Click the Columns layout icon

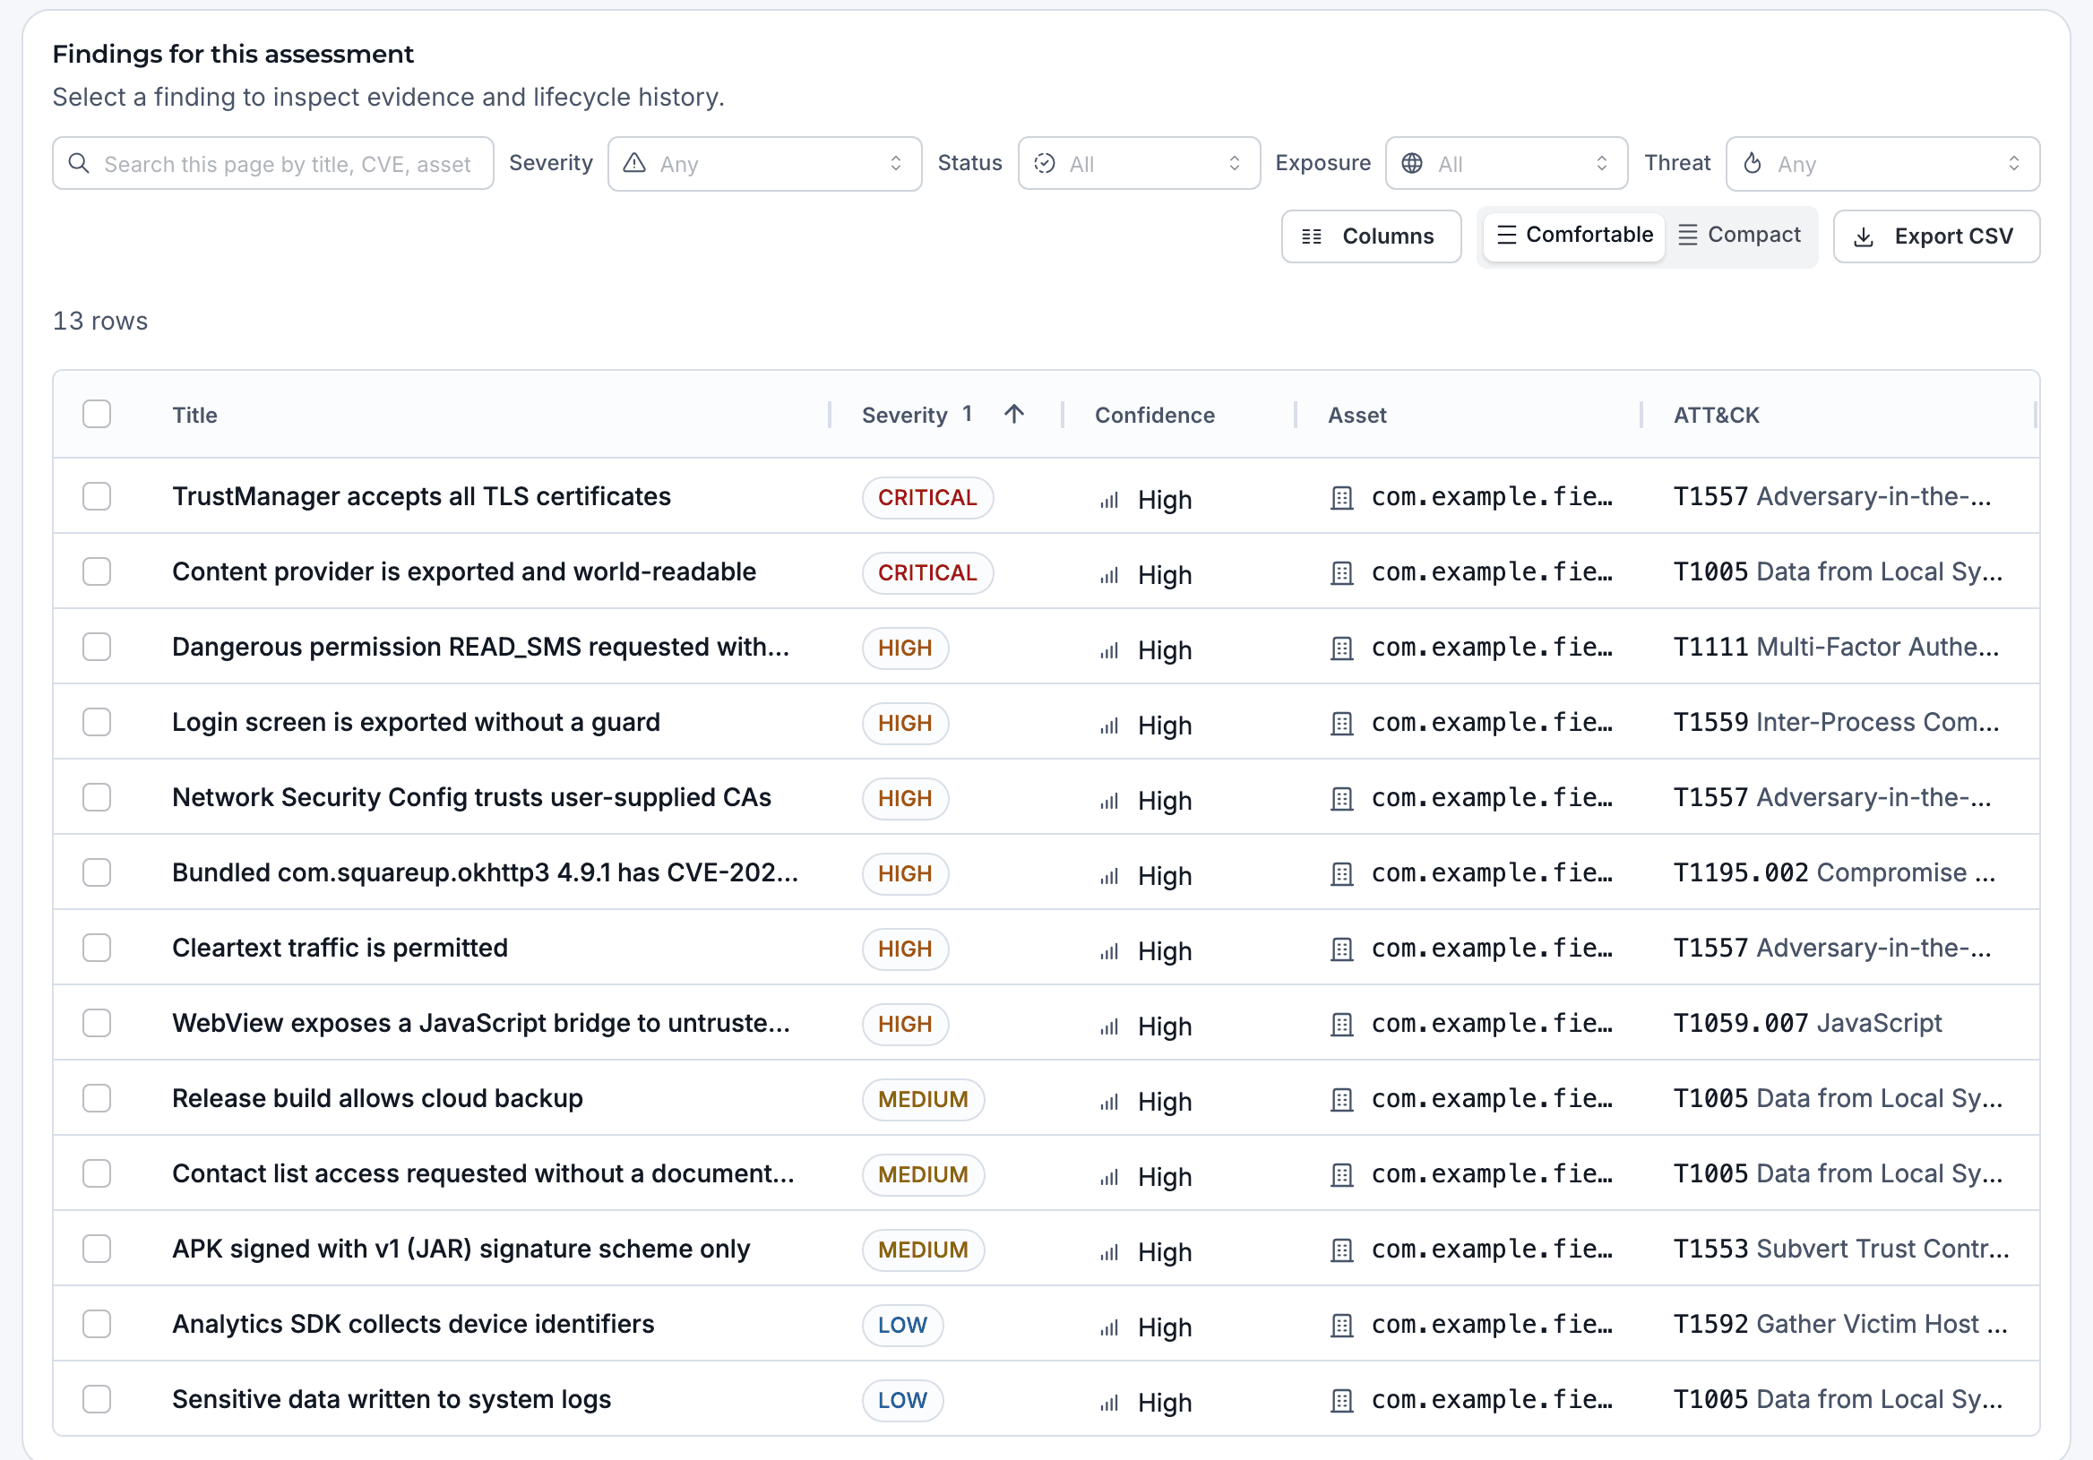click(x=1312, y=237)
